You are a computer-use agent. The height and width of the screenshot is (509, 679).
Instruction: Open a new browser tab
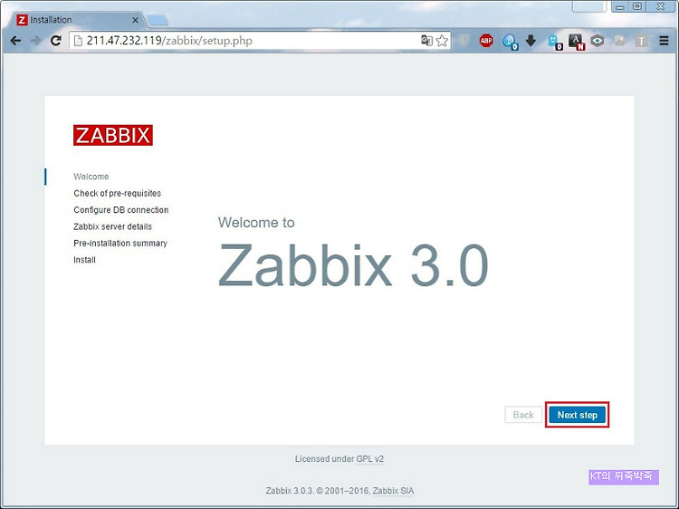[158, 20]
